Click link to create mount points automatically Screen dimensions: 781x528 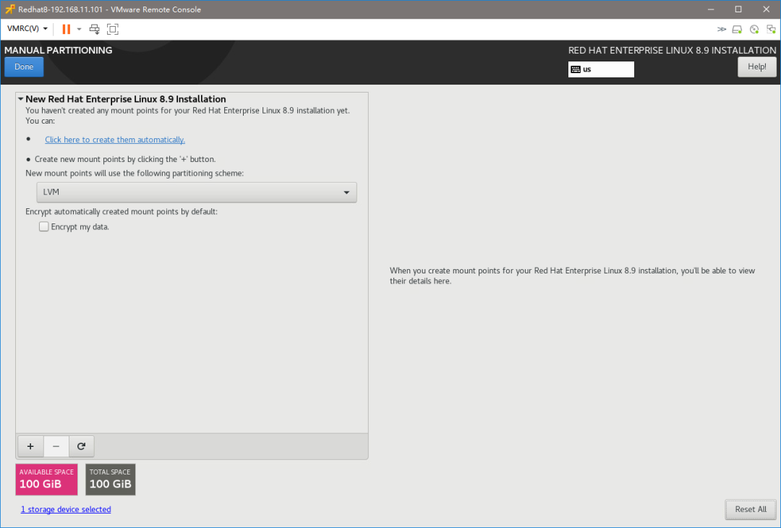[x=115, y=140]
